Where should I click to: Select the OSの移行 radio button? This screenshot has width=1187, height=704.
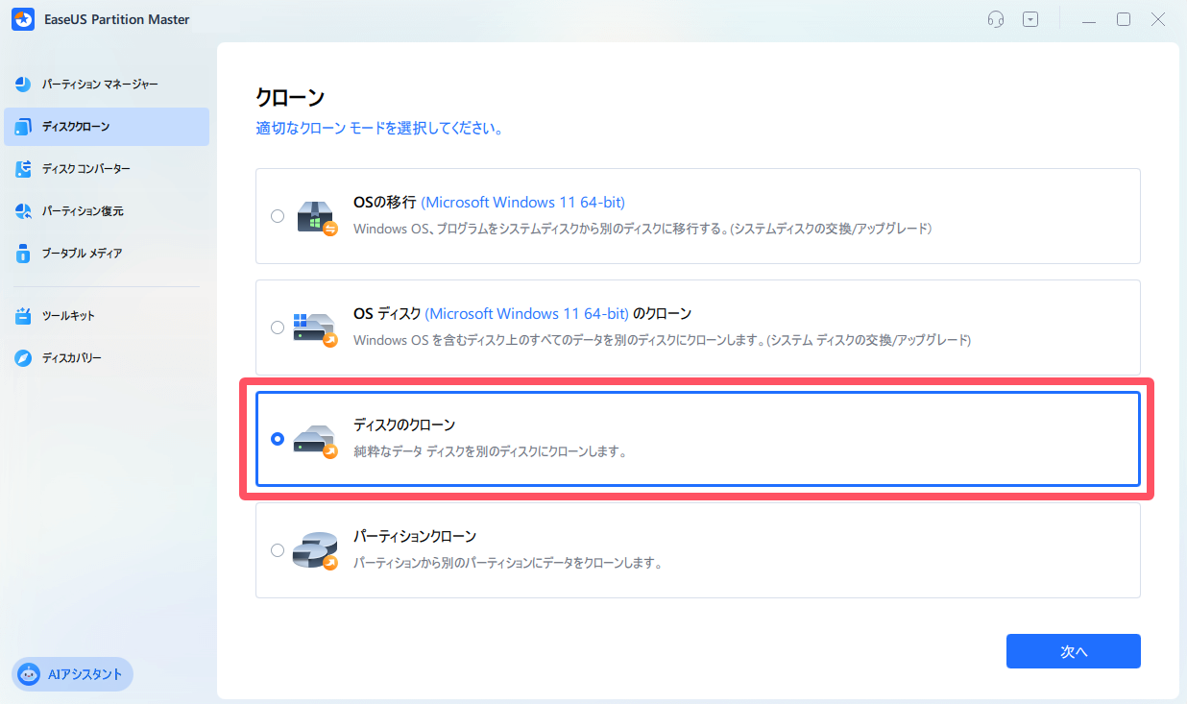point(278,215)
